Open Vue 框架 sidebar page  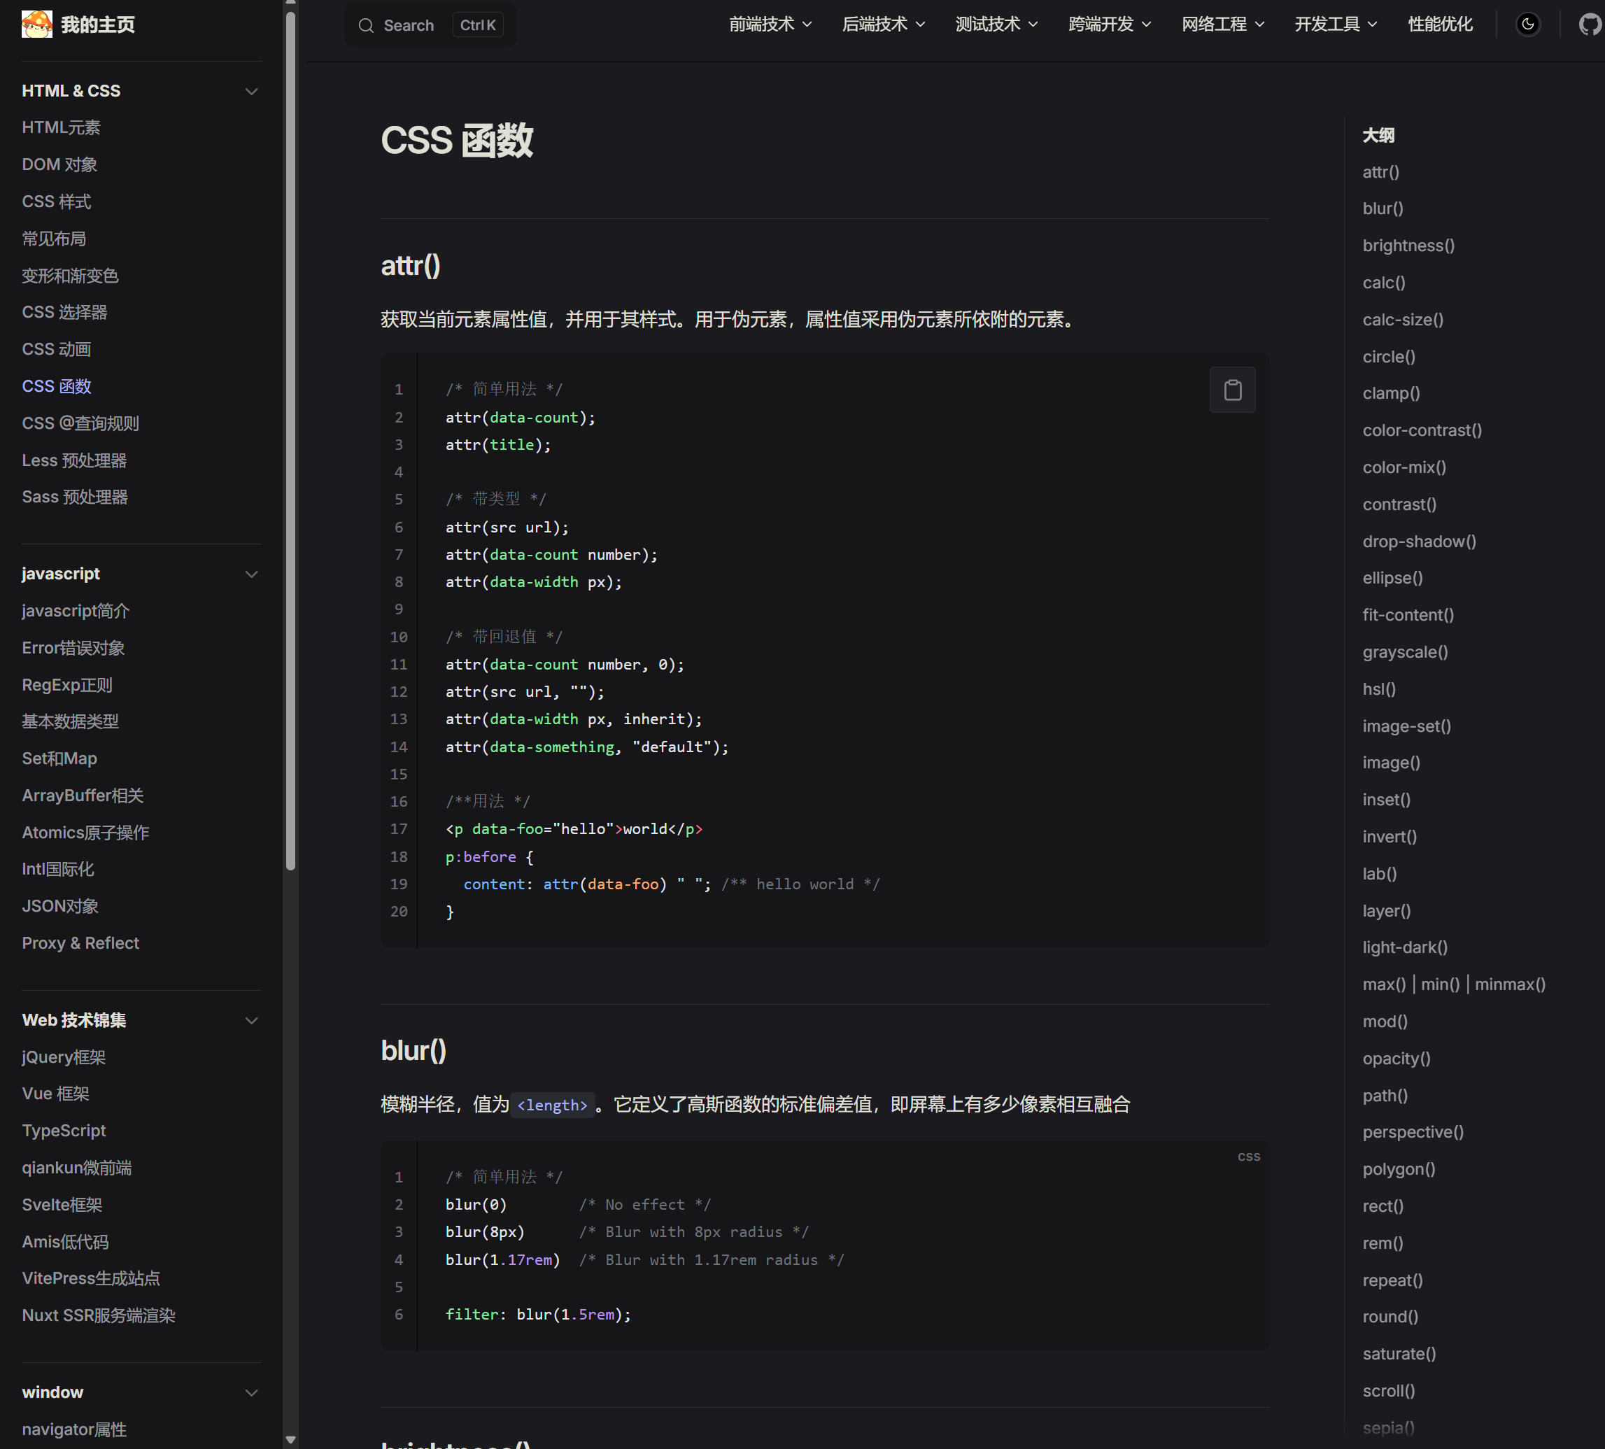(x=56, y=1095)
